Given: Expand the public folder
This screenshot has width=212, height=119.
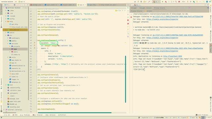Looking at the screenshot, I should (6, 33).
